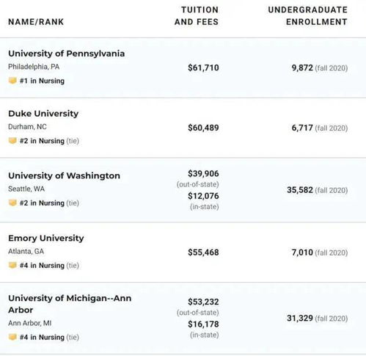Screen dimensions: 366x356
Task: Open the University of Pennsylvania link
Action: point(67,54)
